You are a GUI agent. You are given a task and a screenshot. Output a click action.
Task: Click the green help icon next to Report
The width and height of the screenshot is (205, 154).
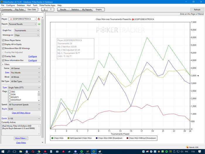39,24
